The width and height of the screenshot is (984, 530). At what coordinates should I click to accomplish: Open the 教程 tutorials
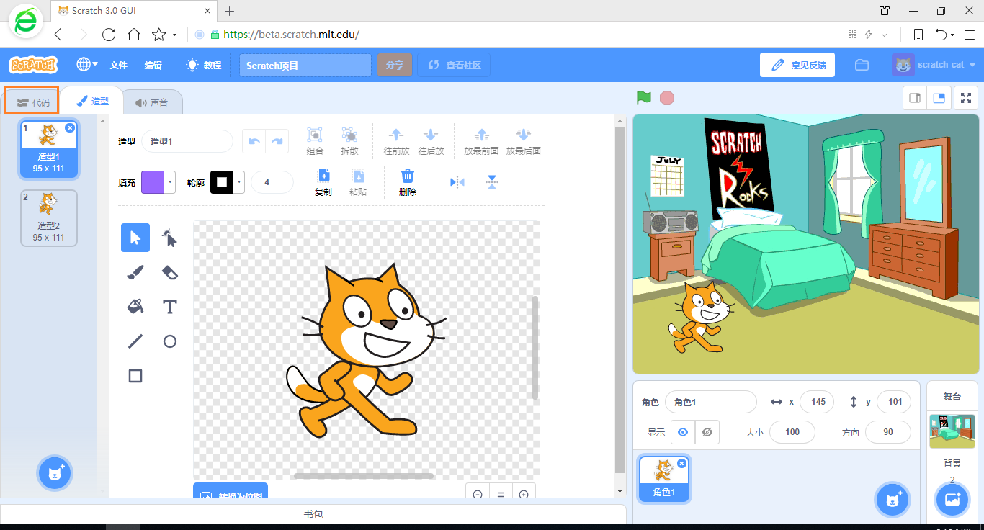204,65
